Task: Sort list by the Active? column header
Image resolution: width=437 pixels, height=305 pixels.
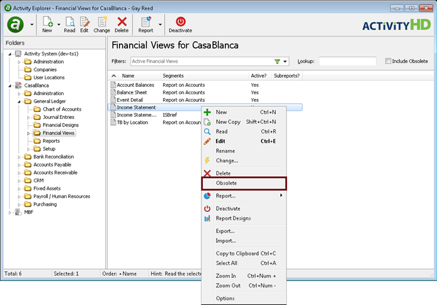Action: coord(259,75)
